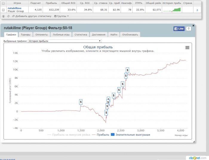Click the profit history sparkline thumbnail
Screen dimensions: 209x160
[x=172, y=10]
